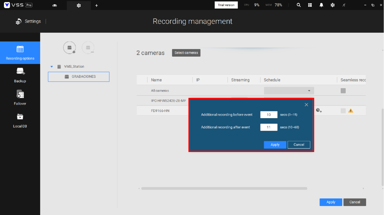The width and height of the screenshot is (384, 215).
Task: Open the Backup section
Action: [x=20, y=75]
